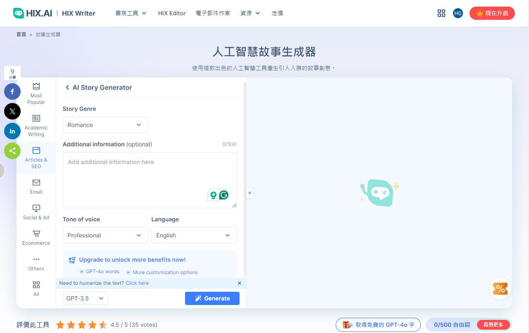Open the Language English dropdown
Viewport: 529px width, 333px height.
[x=194, y=235]
